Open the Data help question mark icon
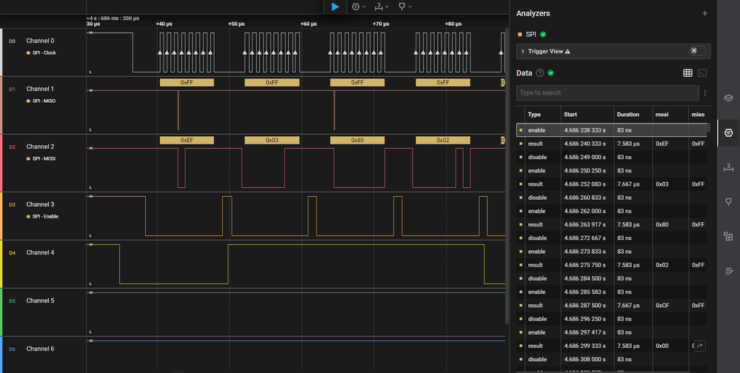740x373 pixels. pos(540,73)
